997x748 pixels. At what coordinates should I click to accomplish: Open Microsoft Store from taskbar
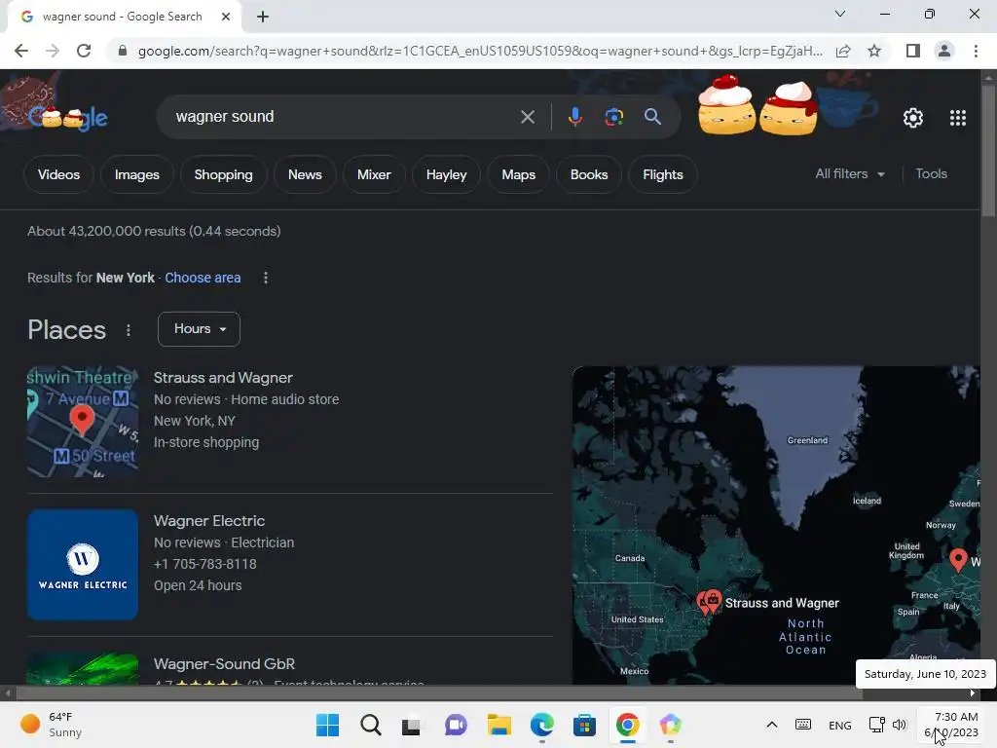pos(584,725)
